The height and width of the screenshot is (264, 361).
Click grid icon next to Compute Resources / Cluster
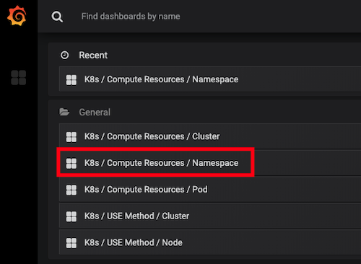pyautogui.click(x=71, y=137)
